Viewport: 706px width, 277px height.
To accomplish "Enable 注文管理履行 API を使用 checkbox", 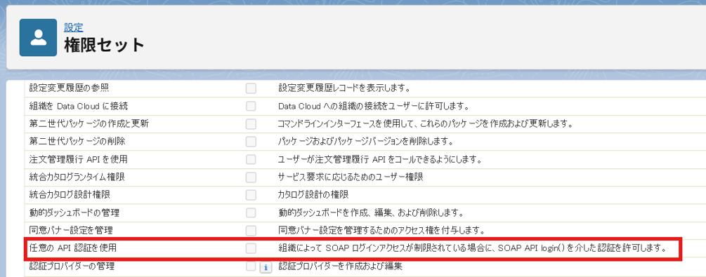I will [x=251, y=160].
